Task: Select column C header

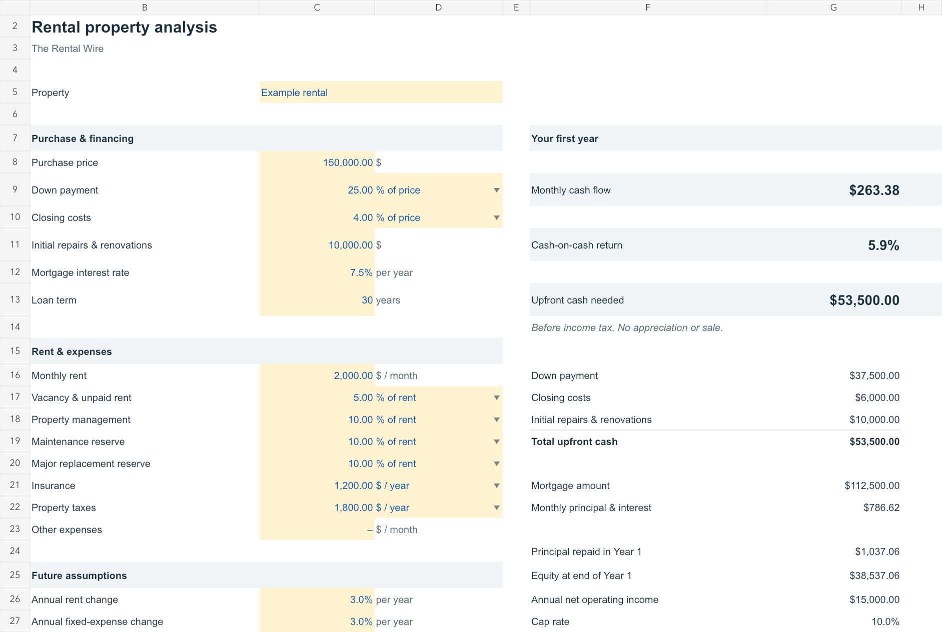Action: pos(317,7)
